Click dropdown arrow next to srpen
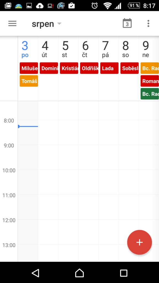This screenshot has width=159, height=283. tap(59, 24)
